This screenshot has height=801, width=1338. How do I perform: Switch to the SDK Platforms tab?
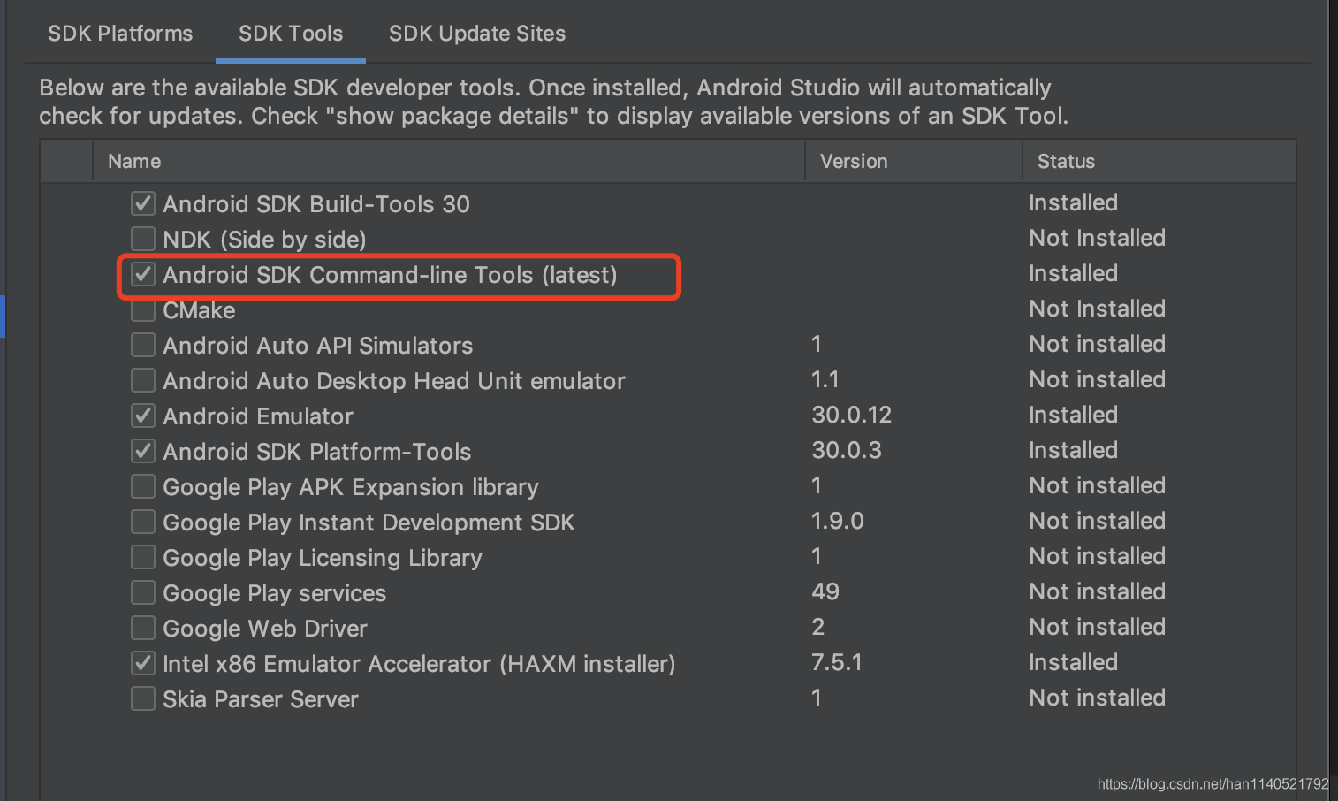(x=119, y=33)
